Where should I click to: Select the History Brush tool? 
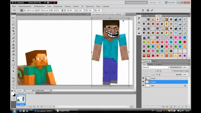click(13, 48)
